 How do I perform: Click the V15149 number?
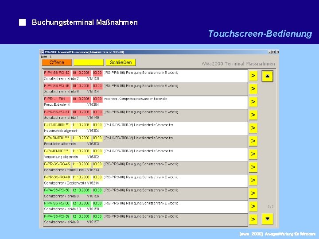(93, 118)
